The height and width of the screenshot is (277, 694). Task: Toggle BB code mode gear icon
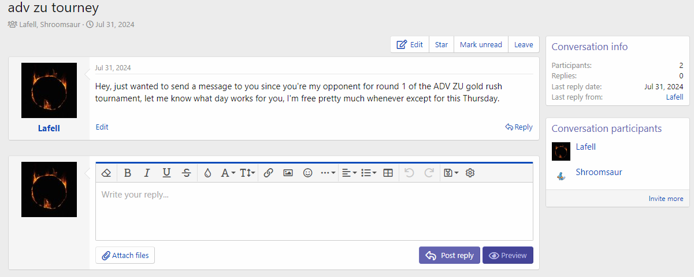tap(470, 173)
